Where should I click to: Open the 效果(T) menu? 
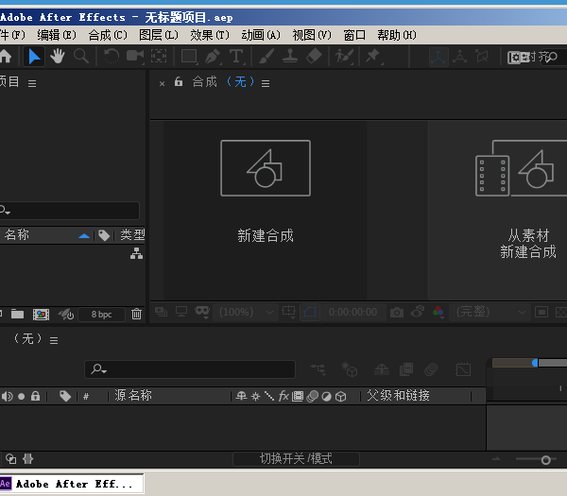(209, 35)
